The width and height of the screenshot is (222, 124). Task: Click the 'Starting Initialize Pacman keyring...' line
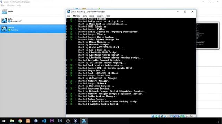[x=102, y=63]
